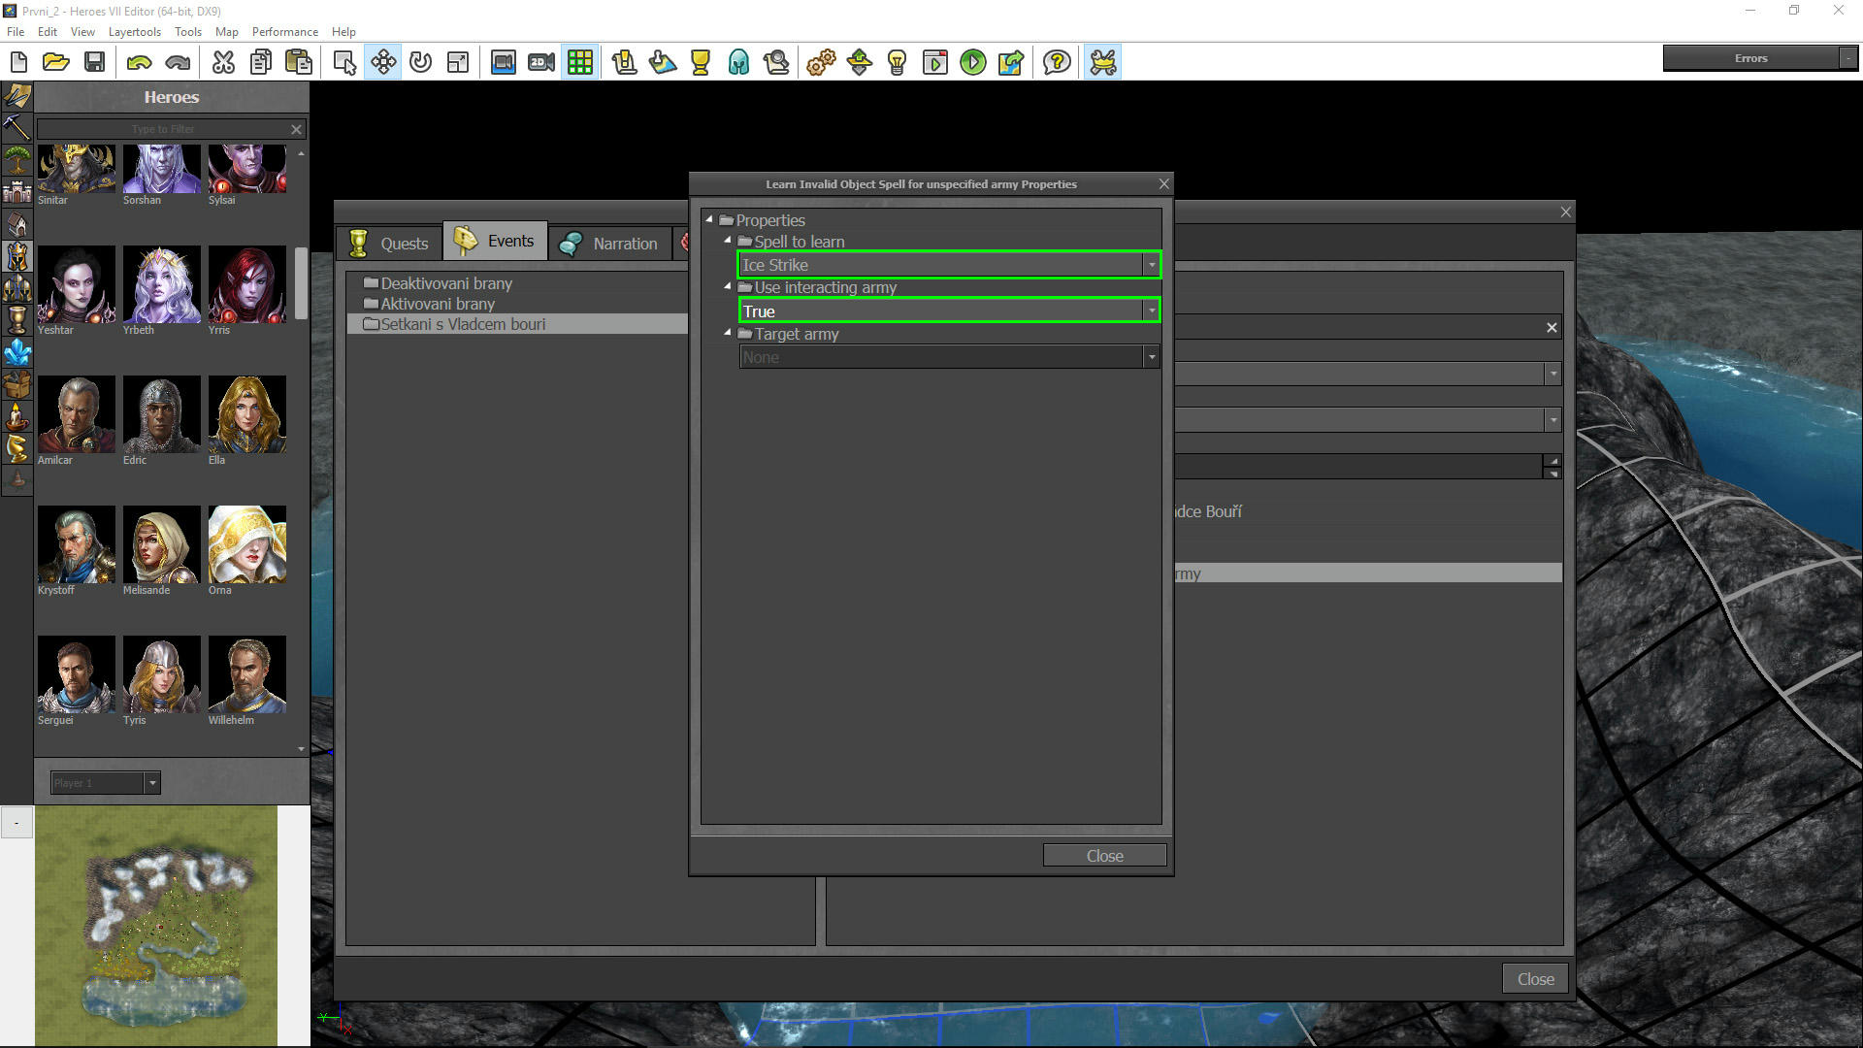Open the chess knight palette icon
The height and width of the screenshot is (1048, 1863).
click(17, 447)
